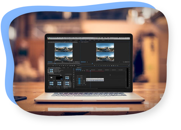Play the Program monitor sequence
Viewport: 181px width, 130px height.
105,66
